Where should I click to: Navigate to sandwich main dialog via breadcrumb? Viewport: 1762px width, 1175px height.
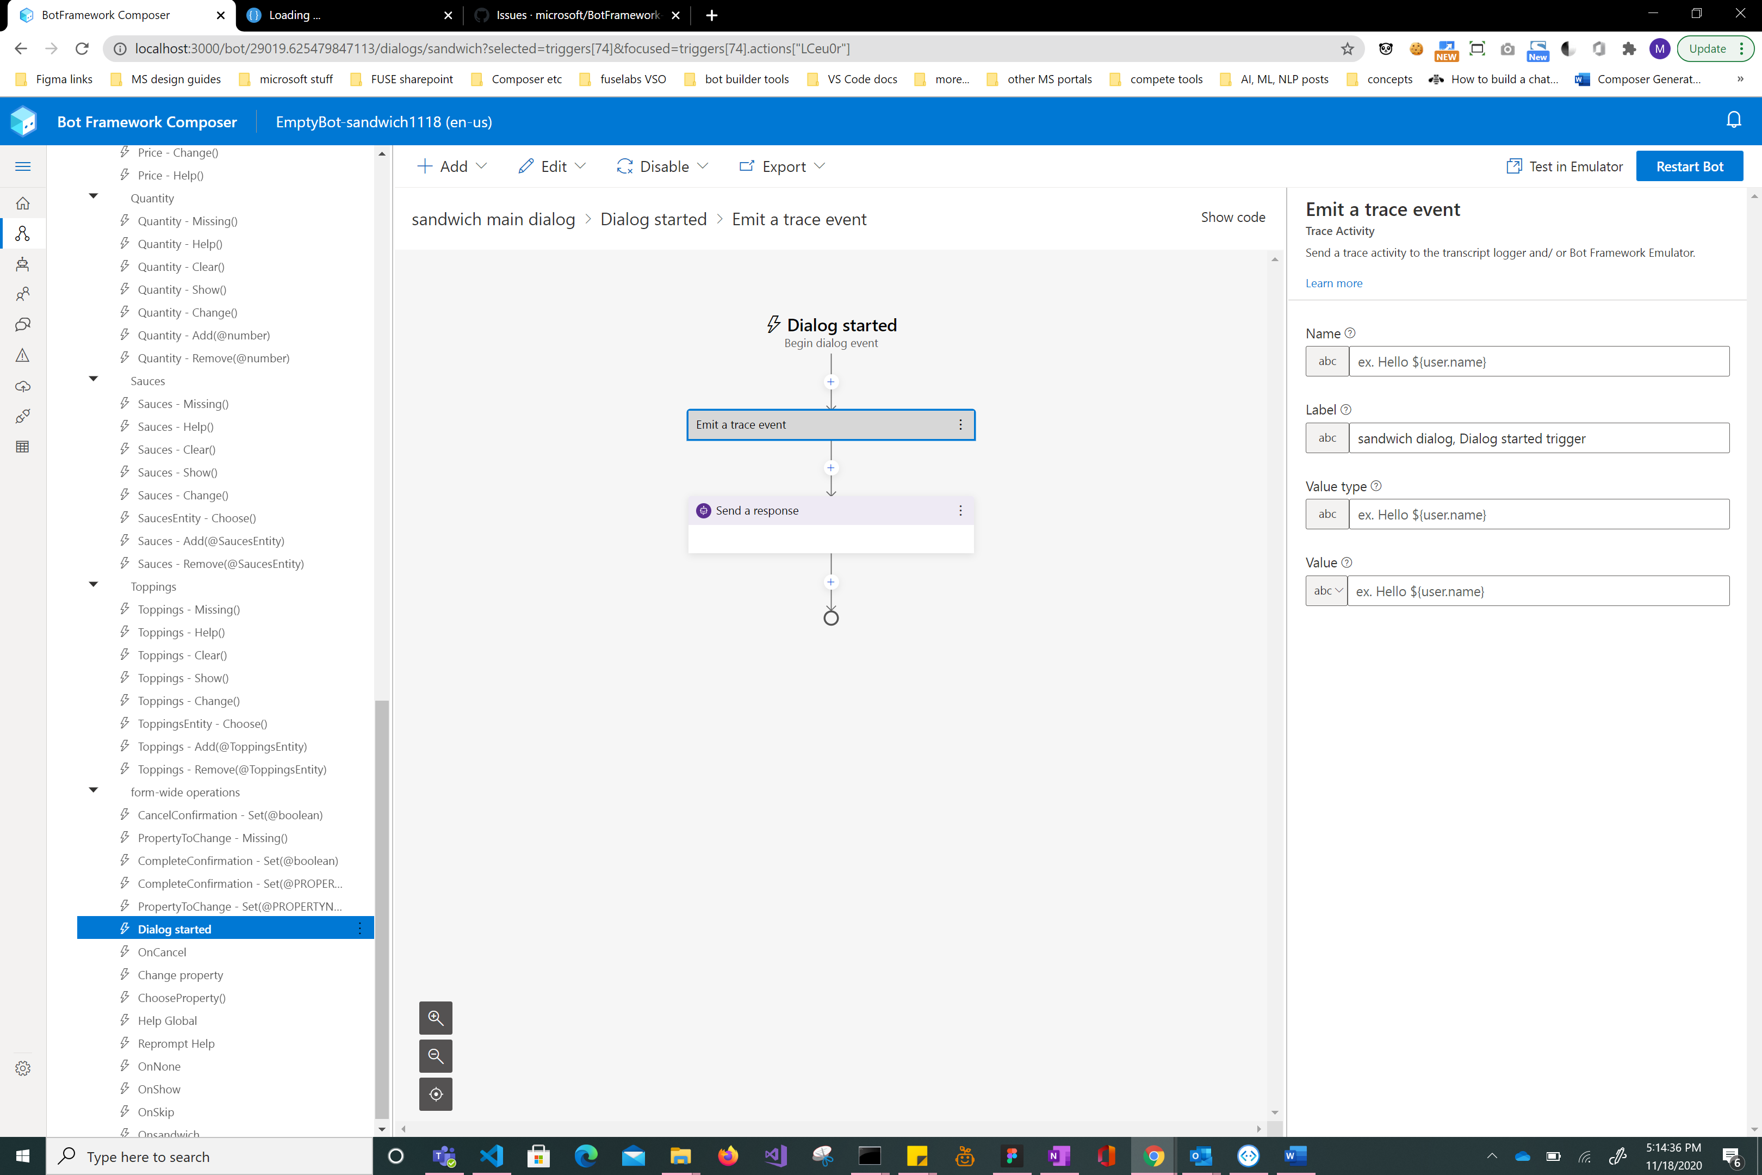click(492, 219)
